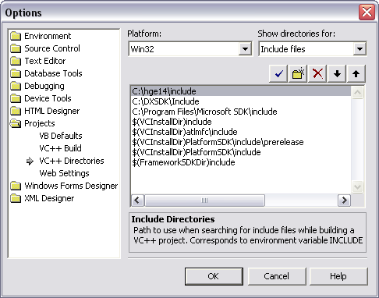Select Text Editor category
Screen dimensions: 379x298
[45, 61]
